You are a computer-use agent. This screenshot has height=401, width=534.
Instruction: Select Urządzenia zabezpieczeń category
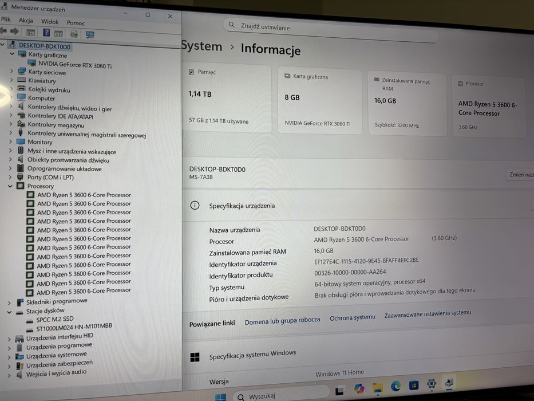[x=60, y=364]
